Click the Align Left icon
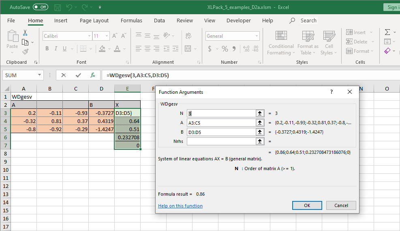The image size is (400, 231). click(139, 48)
